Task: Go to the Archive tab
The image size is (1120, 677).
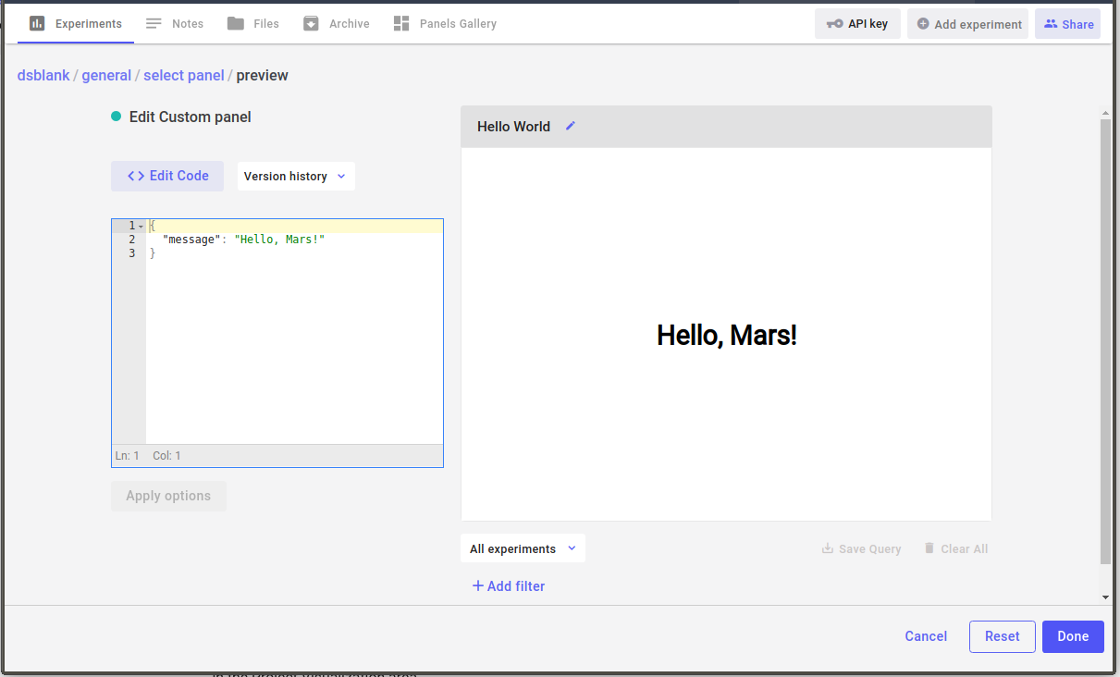Action: tap(336, 24)
